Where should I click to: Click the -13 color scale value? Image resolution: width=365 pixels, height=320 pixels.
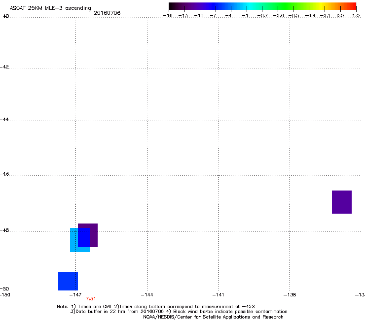(183, 16)
